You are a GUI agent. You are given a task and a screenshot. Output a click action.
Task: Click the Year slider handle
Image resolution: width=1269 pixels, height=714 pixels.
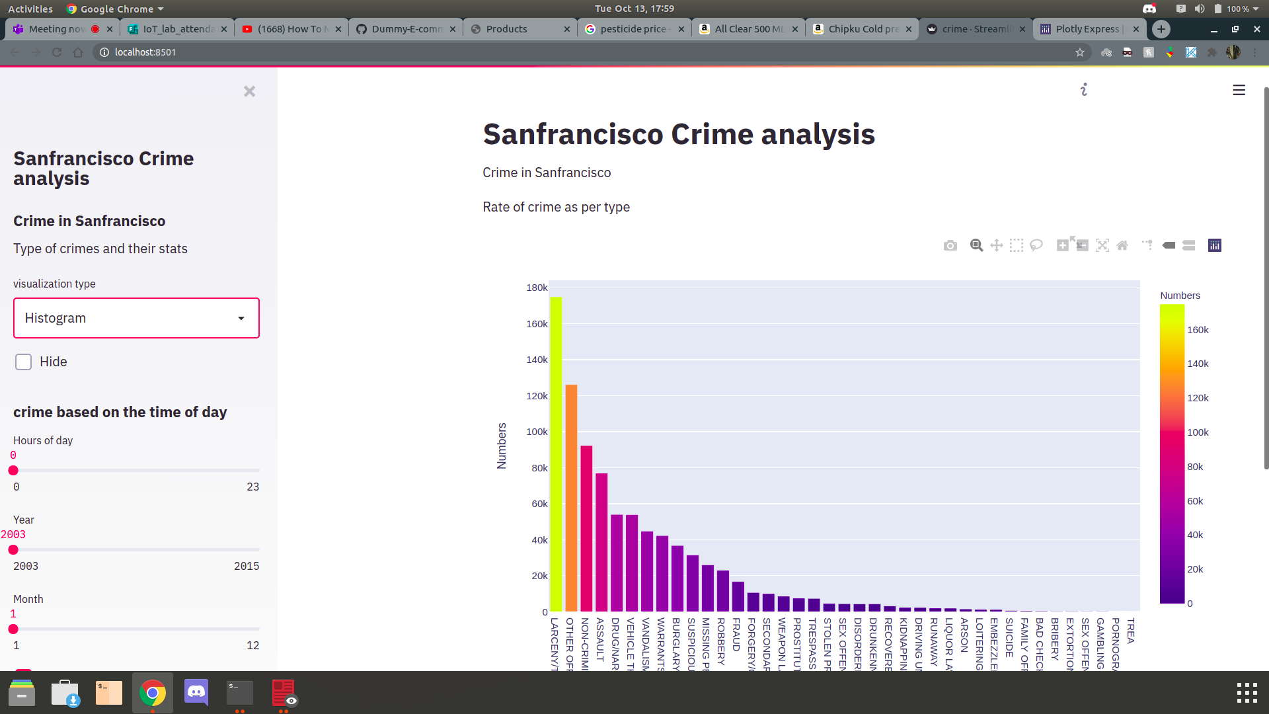click(x=13, y=550)
